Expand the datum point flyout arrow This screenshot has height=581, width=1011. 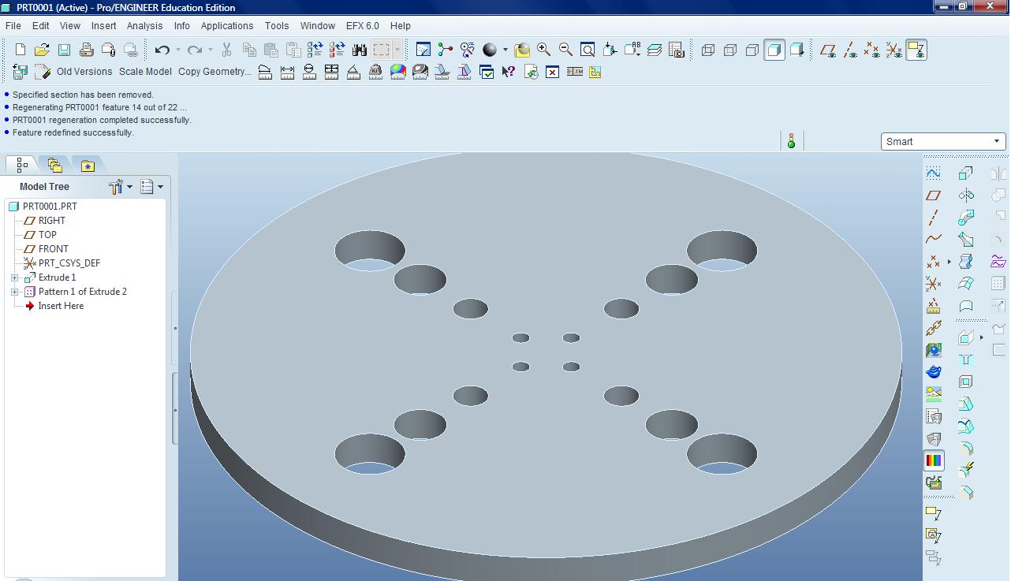tap(949, 261)
